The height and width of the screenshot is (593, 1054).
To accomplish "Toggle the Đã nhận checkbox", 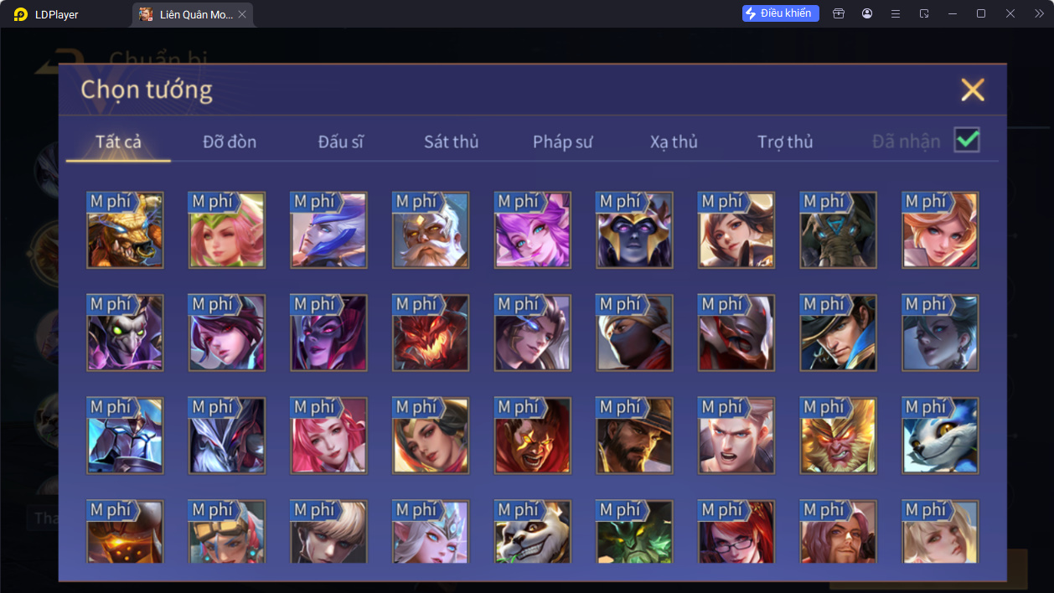I will pos(967,141).
